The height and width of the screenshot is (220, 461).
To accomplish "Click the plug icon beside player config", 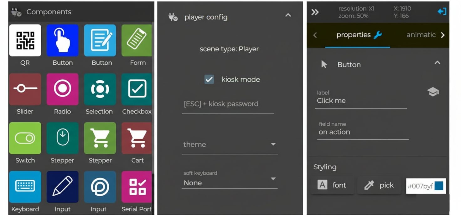I will point(173,17).
